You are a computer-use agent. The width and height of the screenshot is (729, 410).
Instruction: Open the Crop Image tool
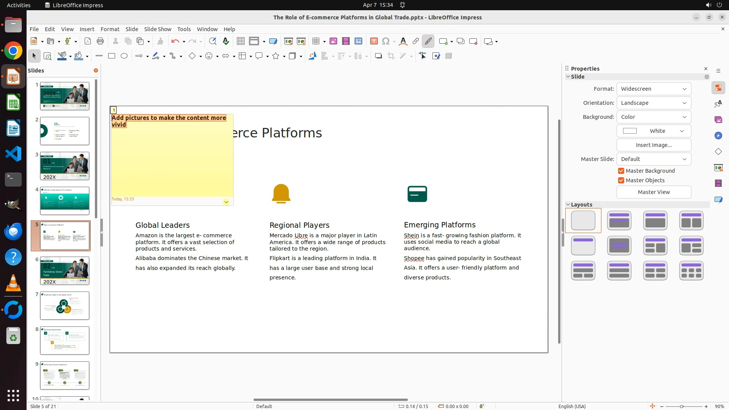391,56
